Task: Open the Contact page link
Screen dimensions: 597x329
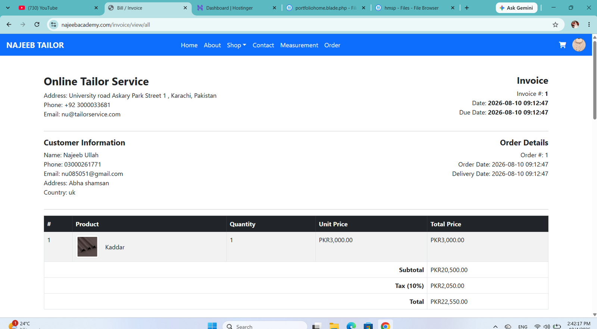Action: [x=263, y=45]
